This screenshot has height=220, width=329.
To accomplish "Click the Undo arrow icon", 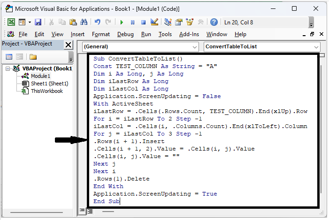I will (x=98, y=22).
